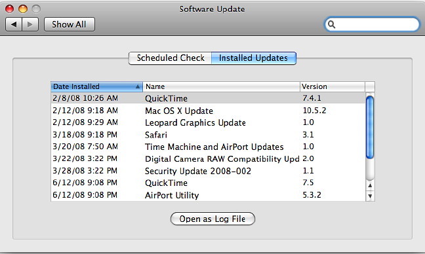Select the Leopard Graphics Update row
The width and height of the screenshot is (425, 254).
pos(208,122)
